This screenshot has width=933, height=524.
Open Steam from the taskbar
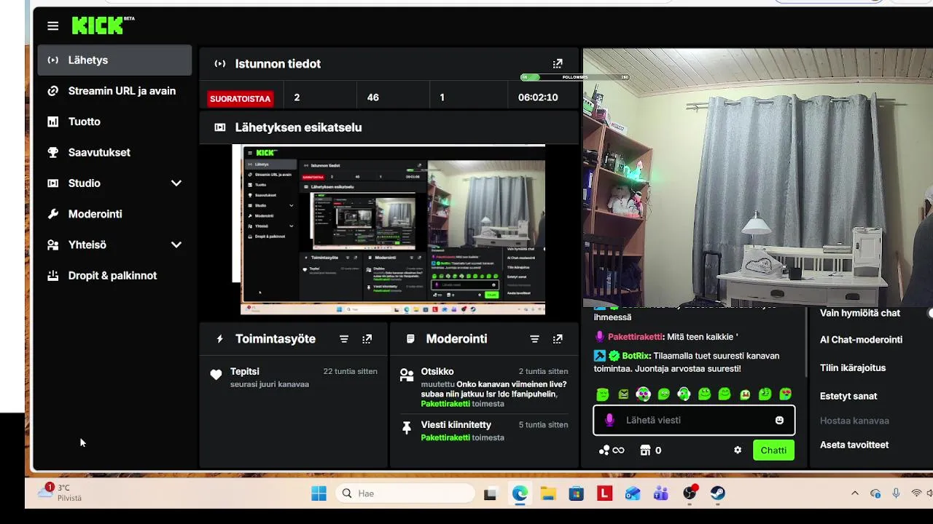click(718, 493)
